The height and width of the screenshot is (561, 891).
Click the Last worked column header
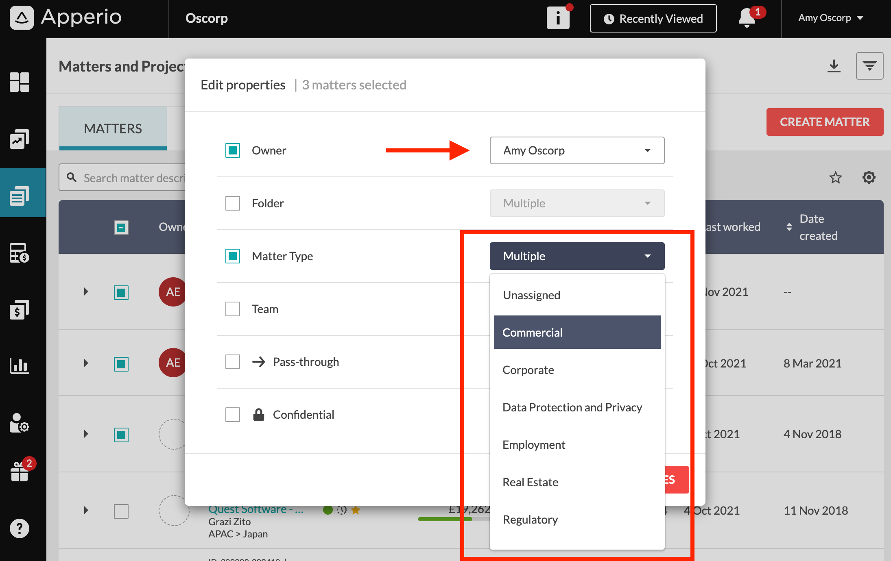733,227
